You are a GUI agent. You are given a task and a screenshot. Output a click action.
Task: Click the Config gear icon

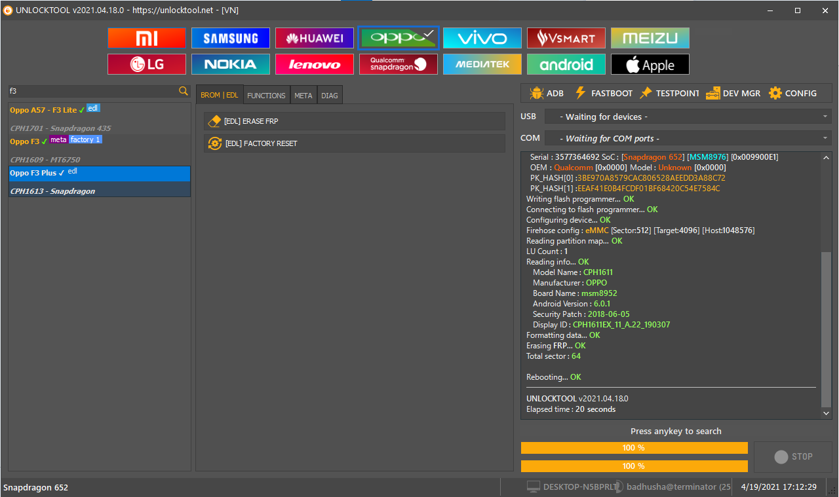(775, 93)
